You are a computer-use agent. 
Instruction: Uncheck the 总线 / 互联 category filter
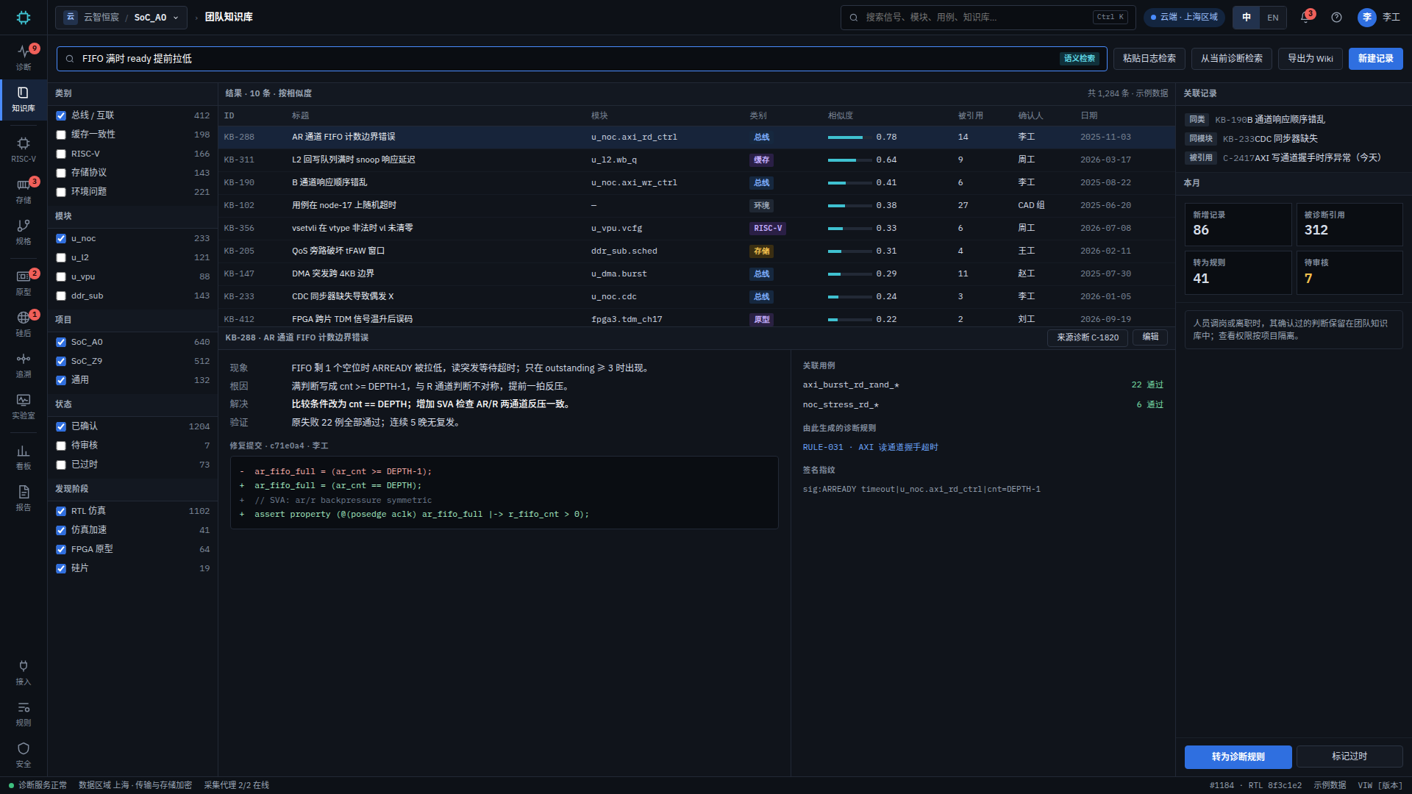tap(61, 115)
